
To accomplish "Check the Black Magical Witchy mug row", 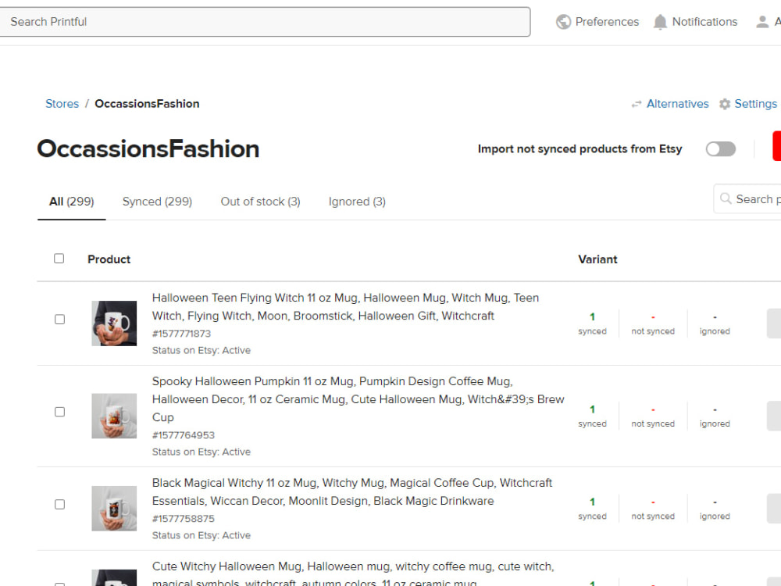I will (60, 504).
